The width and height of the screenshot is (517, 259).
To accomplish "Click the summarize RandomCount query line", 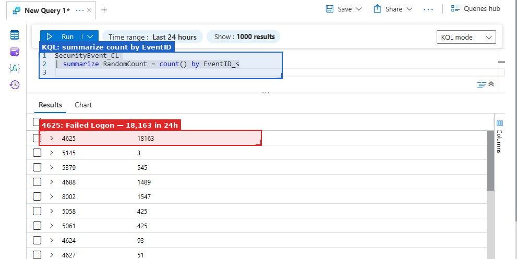I will [148, 64].
